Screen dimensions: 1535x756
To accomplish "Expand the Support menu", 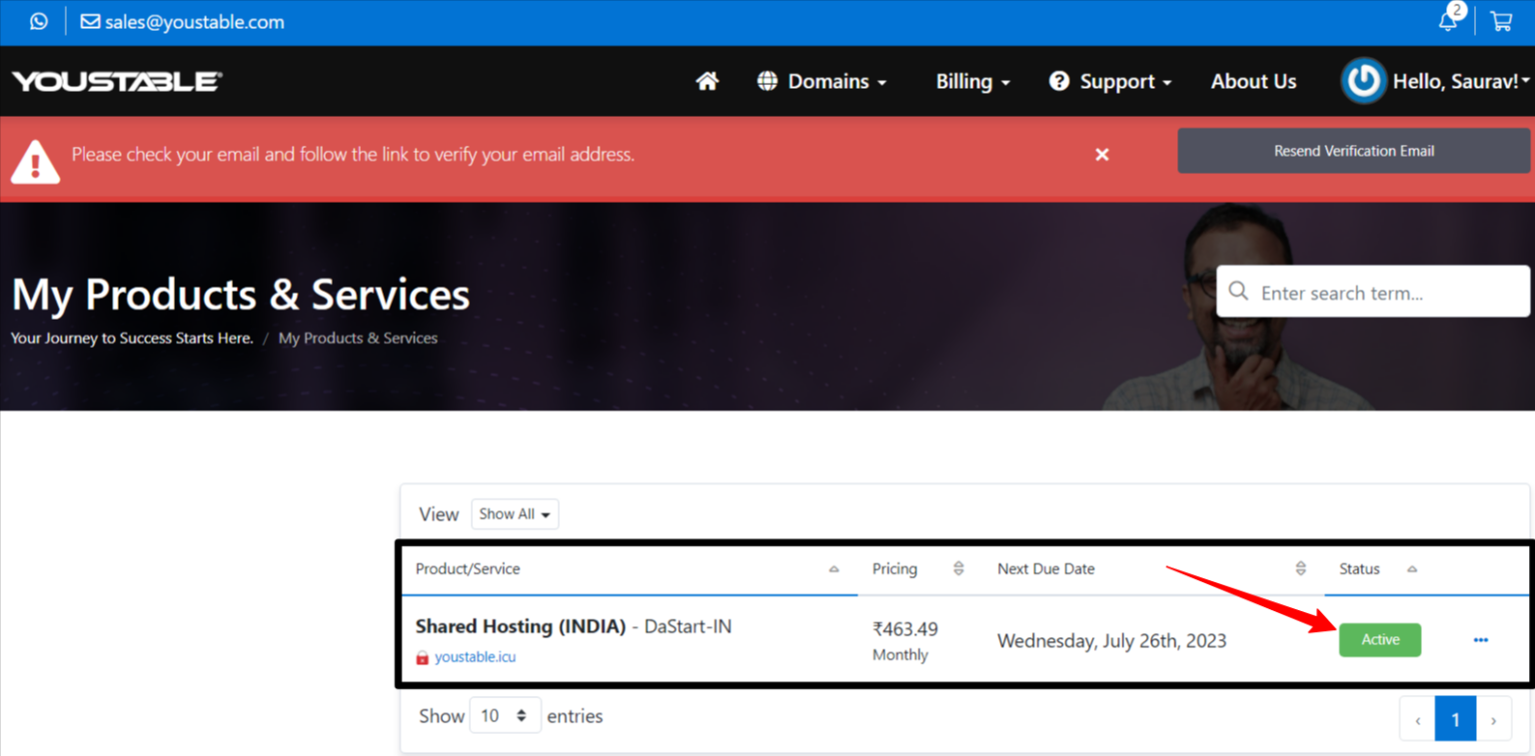I will click(x=1109, y=82).
